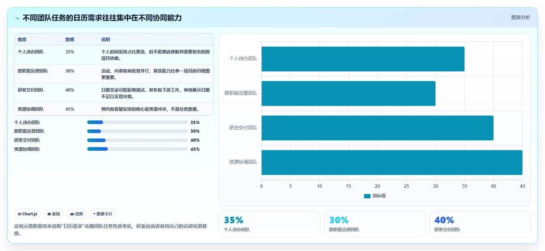Click the 指标值 legend text
Screen dimensions: 545x251
(379, 196)
